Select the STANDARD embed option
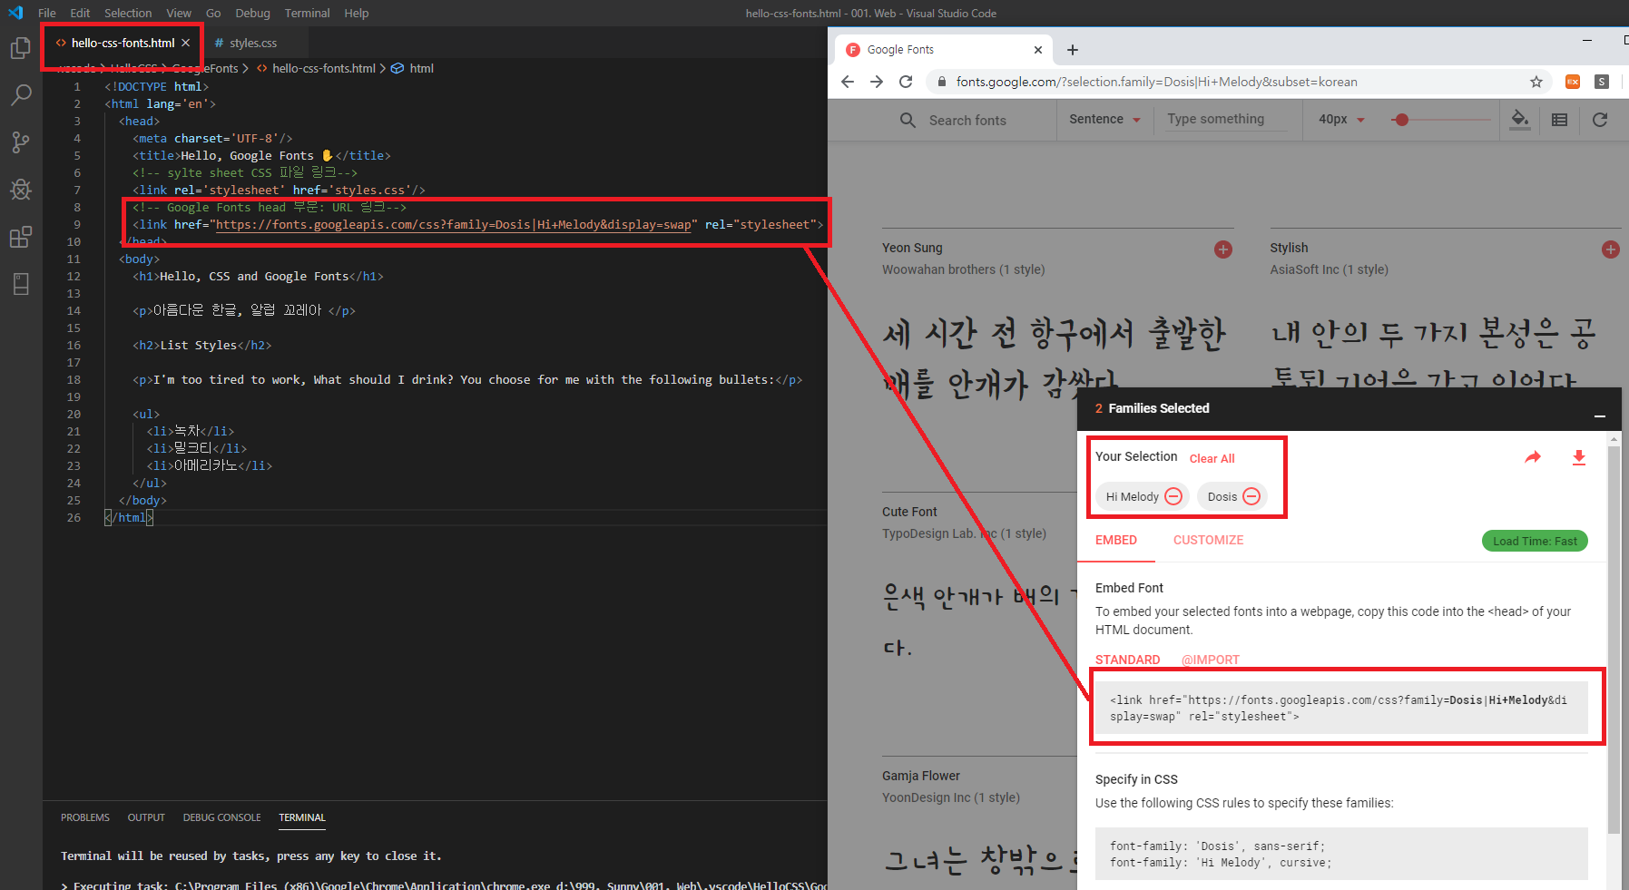 [1127, 660]
